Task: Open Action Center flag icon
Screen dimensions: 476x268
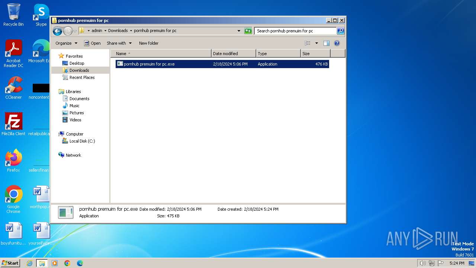Action: (x=441, y=263)
